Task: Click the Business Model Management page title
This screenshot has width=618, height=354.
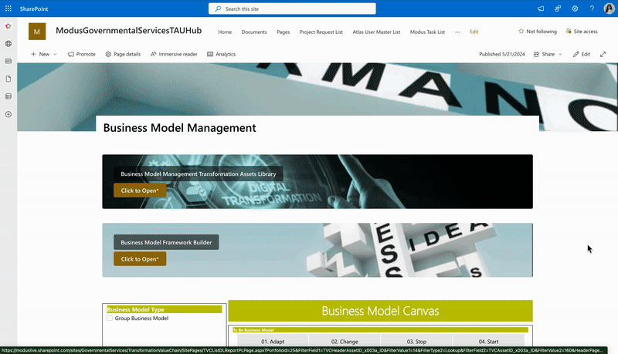Action: tap(180, 128)
